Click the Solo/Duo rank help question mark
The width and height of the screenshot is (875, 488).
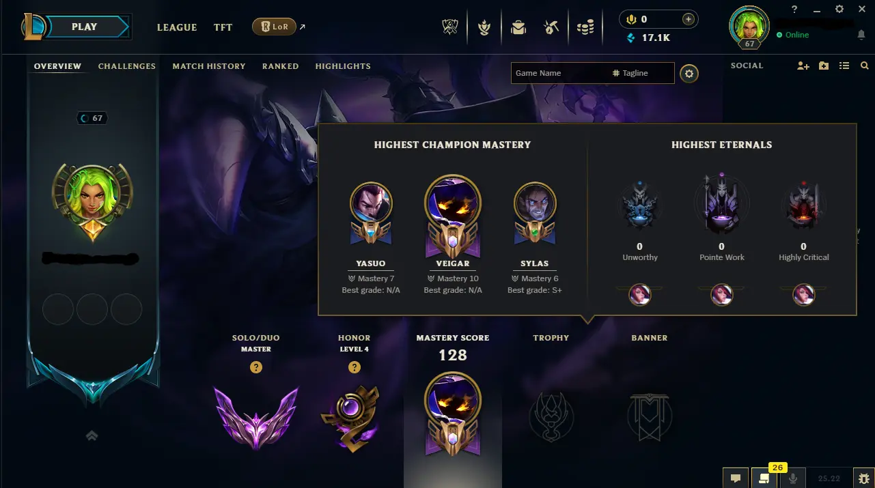coord(256,367)
